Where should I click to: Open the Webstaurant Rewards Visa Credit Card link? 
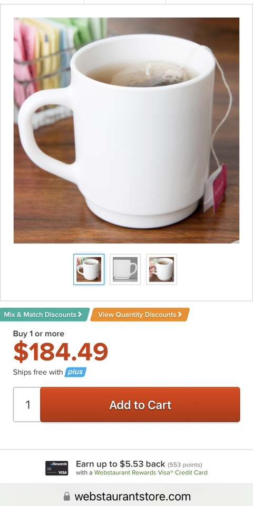point(151,473)
